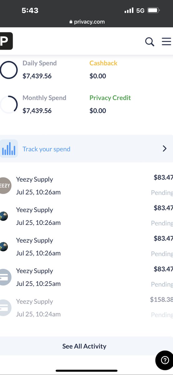Tap the Daily Spend $7,439.56 amount
This screenshot has width=173, height=375.
(x=37, y=76)
